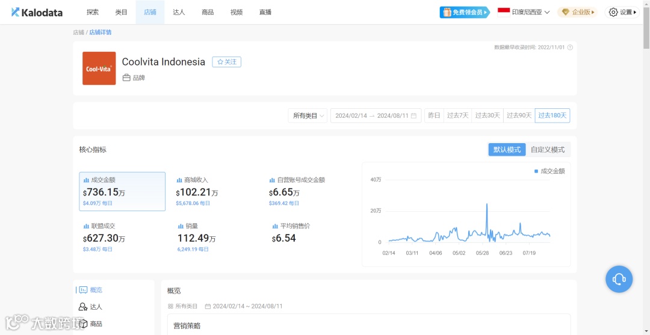Click the 店铺详情 breadcrumb text
This screenshot has width=650, height=335.
click(101, 32)
